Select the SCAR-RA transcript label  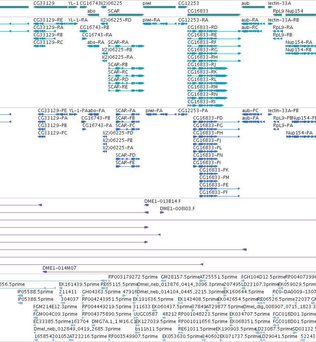pos(118,42)
